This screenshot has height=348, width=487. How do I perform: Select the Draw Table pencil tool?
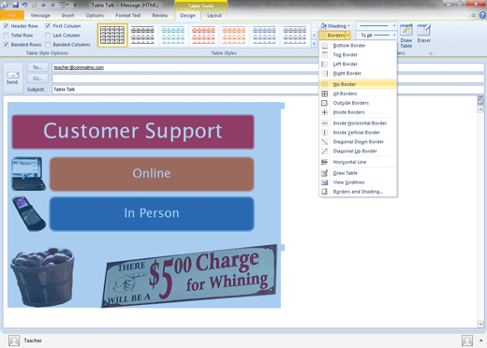click(406, 36)
